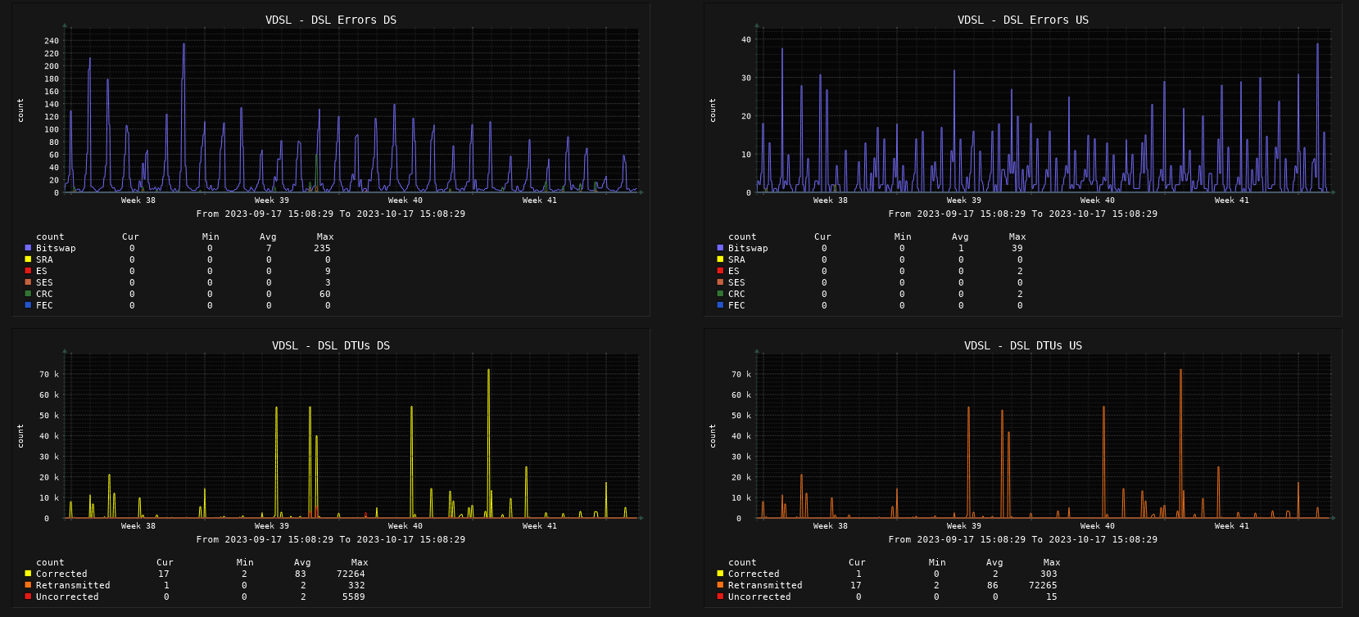Click the CRC swatch in Errors DS legend

[28, 293]
